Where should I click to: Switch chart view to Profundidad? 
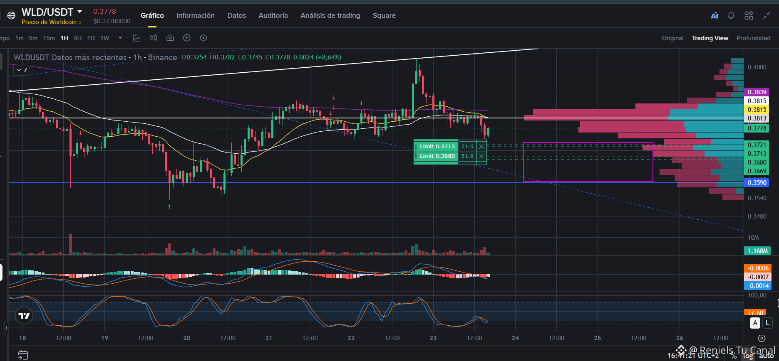click(753, 38)
